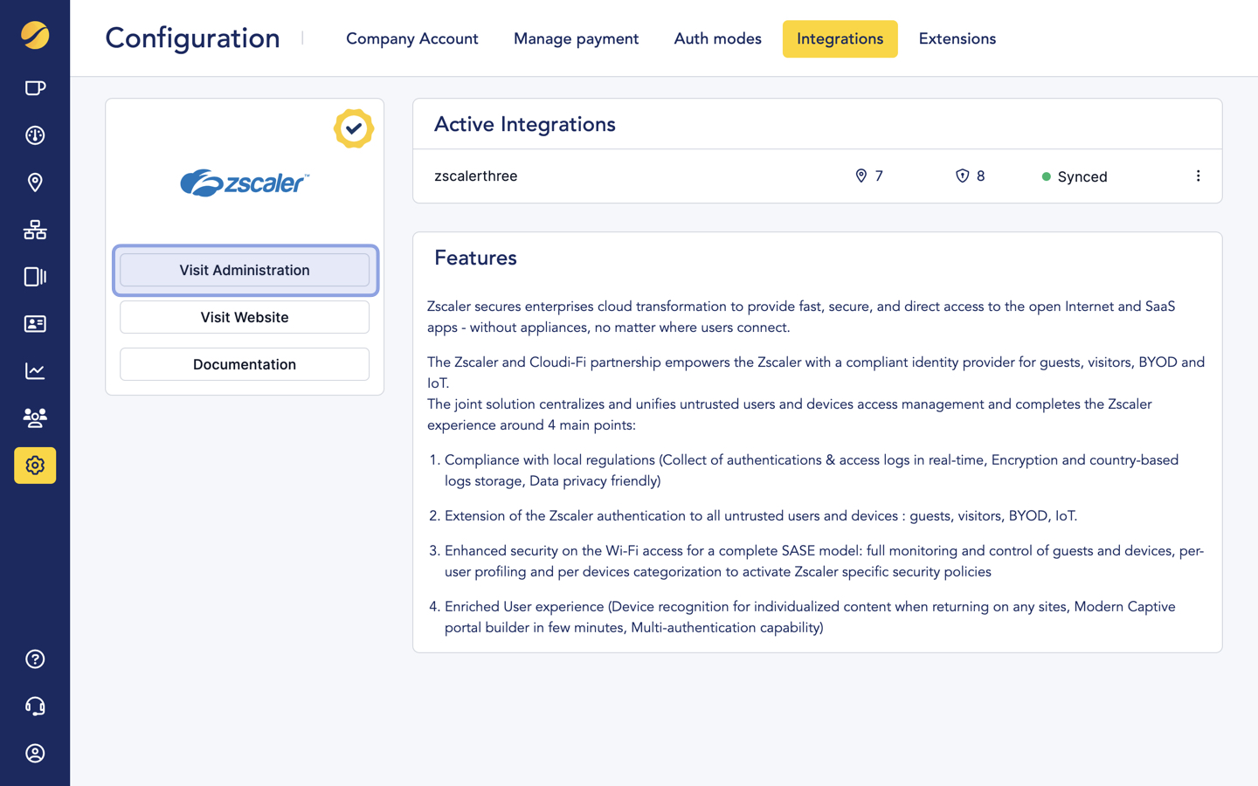
Task: Open the dashboard gauge icon in sidebar
Action: pyautogui.click(x=35, y=134)
